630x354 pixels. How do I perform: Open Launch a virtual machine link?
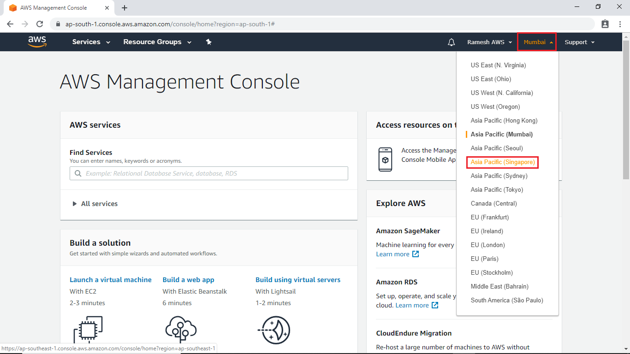(x=111, y=280)
